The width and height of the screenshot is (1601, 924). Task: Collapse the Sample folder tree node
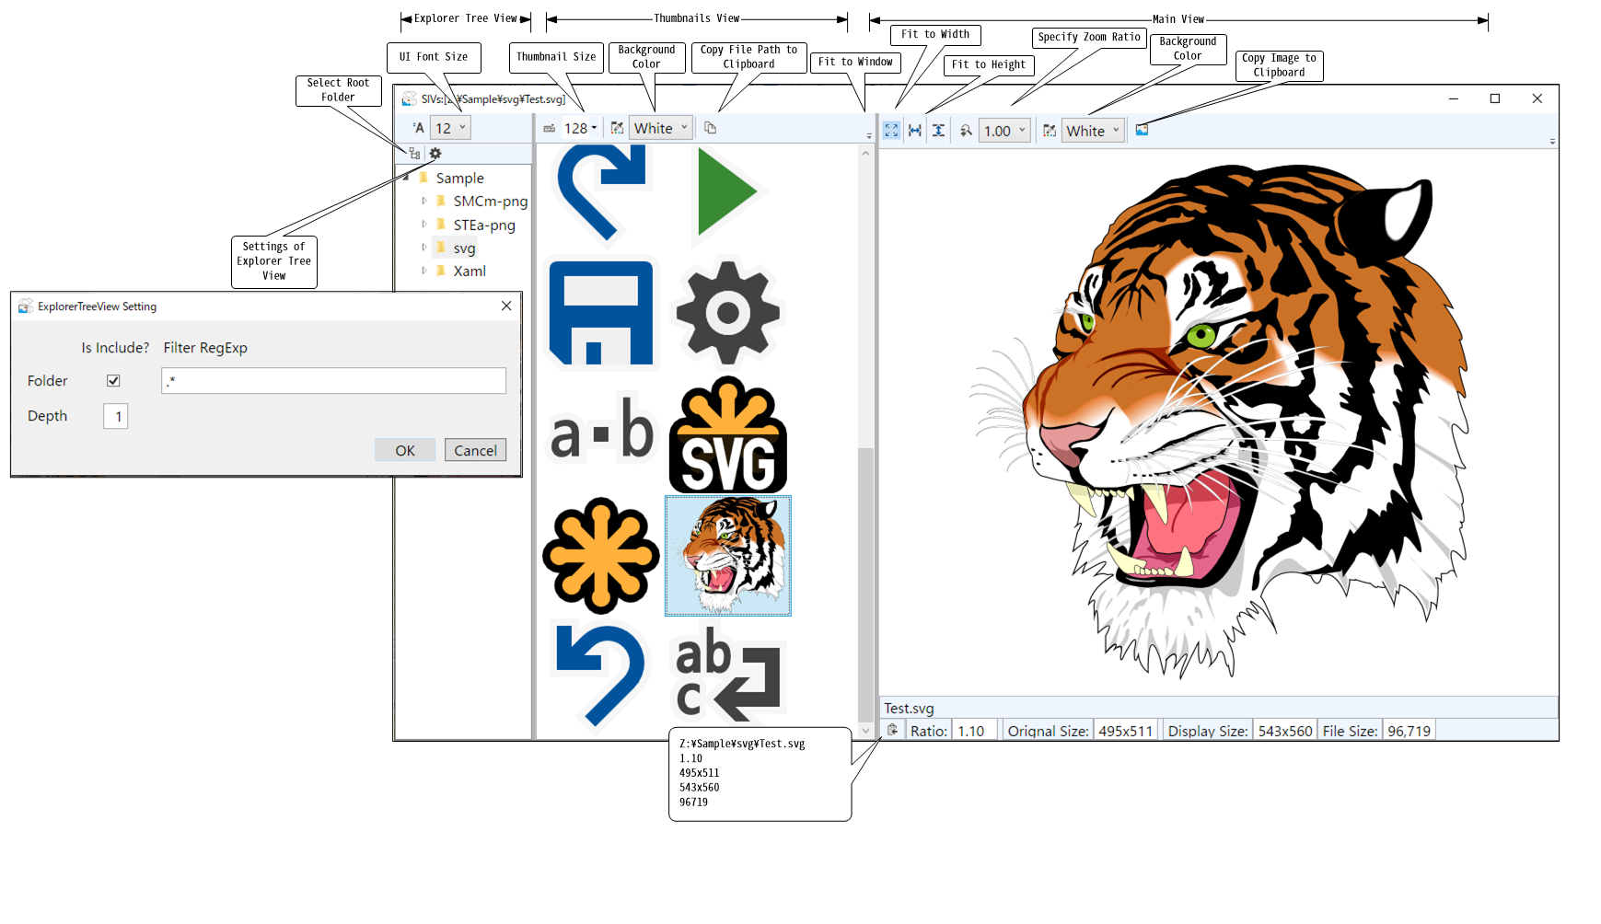coord(406,177)
